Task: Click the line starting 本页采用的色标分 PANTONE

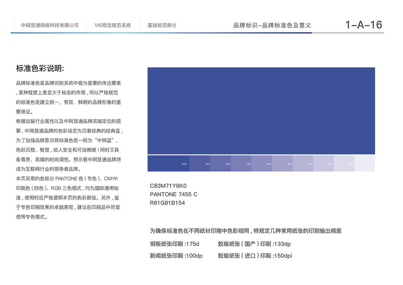Action: [x=67, y=179]
